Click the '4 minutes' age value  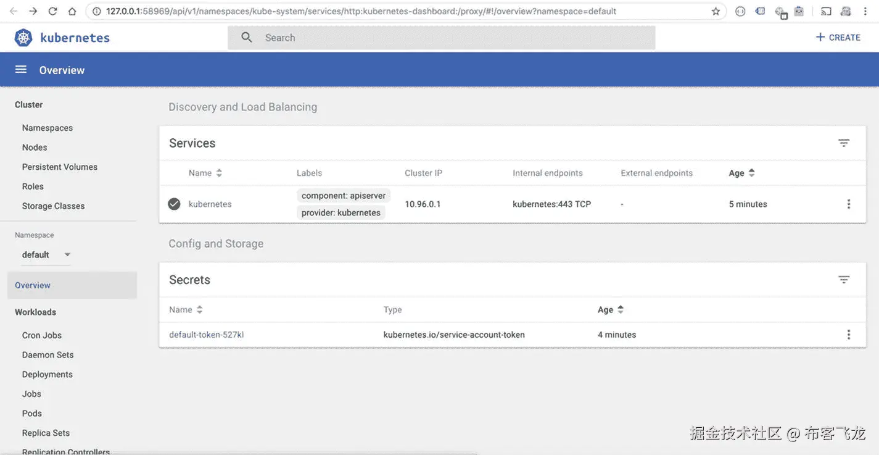coord(617,335)
